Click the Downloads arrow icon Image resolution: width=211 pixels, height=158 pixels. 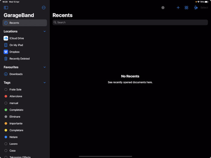(6, 74)
